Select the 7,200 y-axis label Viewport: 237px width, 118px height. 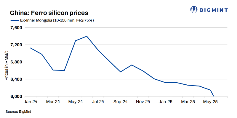17,45
